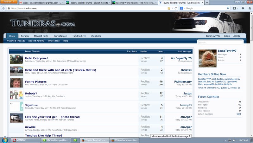Click BamaToy1997 username in sidebar
The height and width of the screenshot is (143, 253).
(x=227, y=51)
